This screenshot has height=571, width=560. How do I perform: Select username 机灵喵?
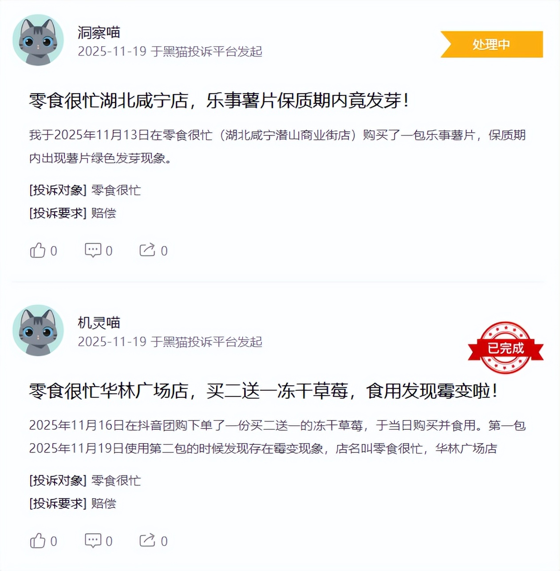99,323
